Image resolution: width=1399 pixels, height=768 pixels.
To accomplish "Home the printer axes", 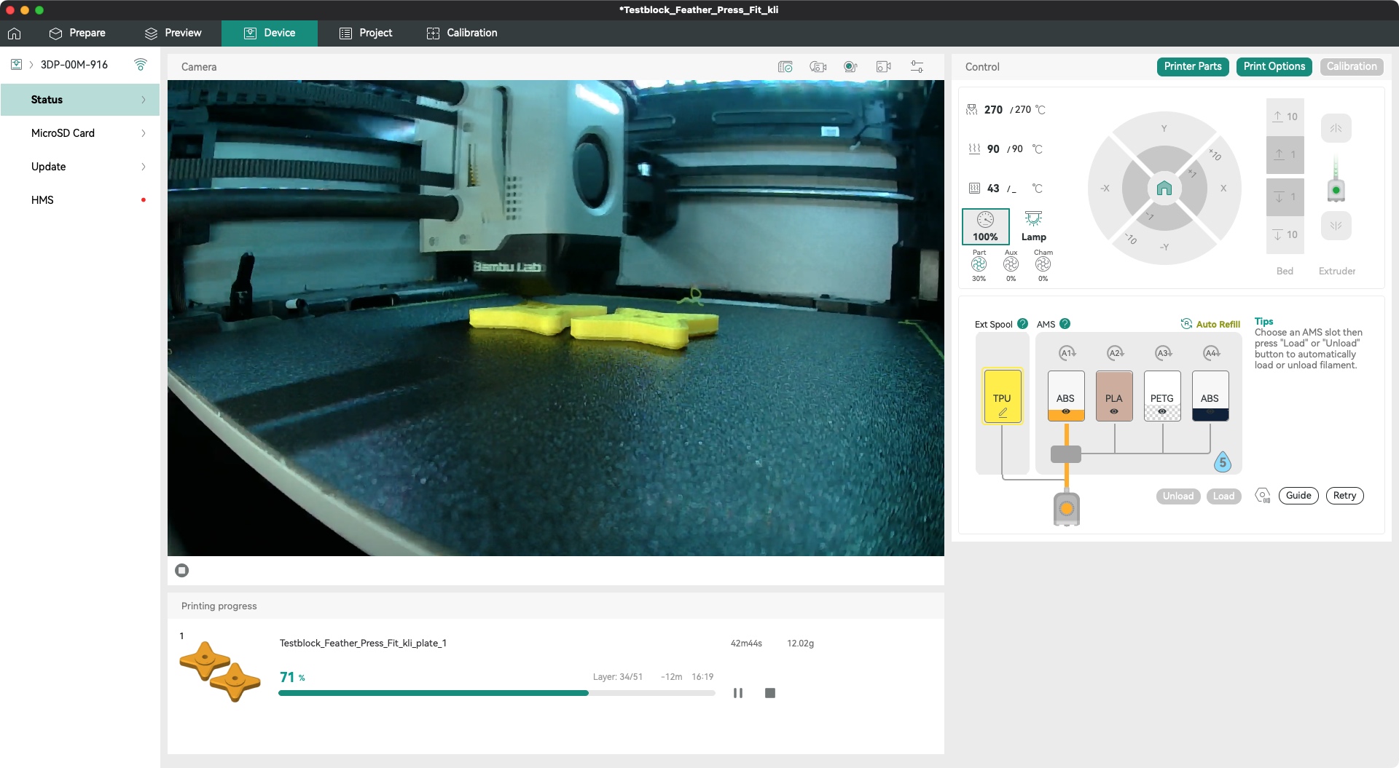I will click(x=1164, y=189).
